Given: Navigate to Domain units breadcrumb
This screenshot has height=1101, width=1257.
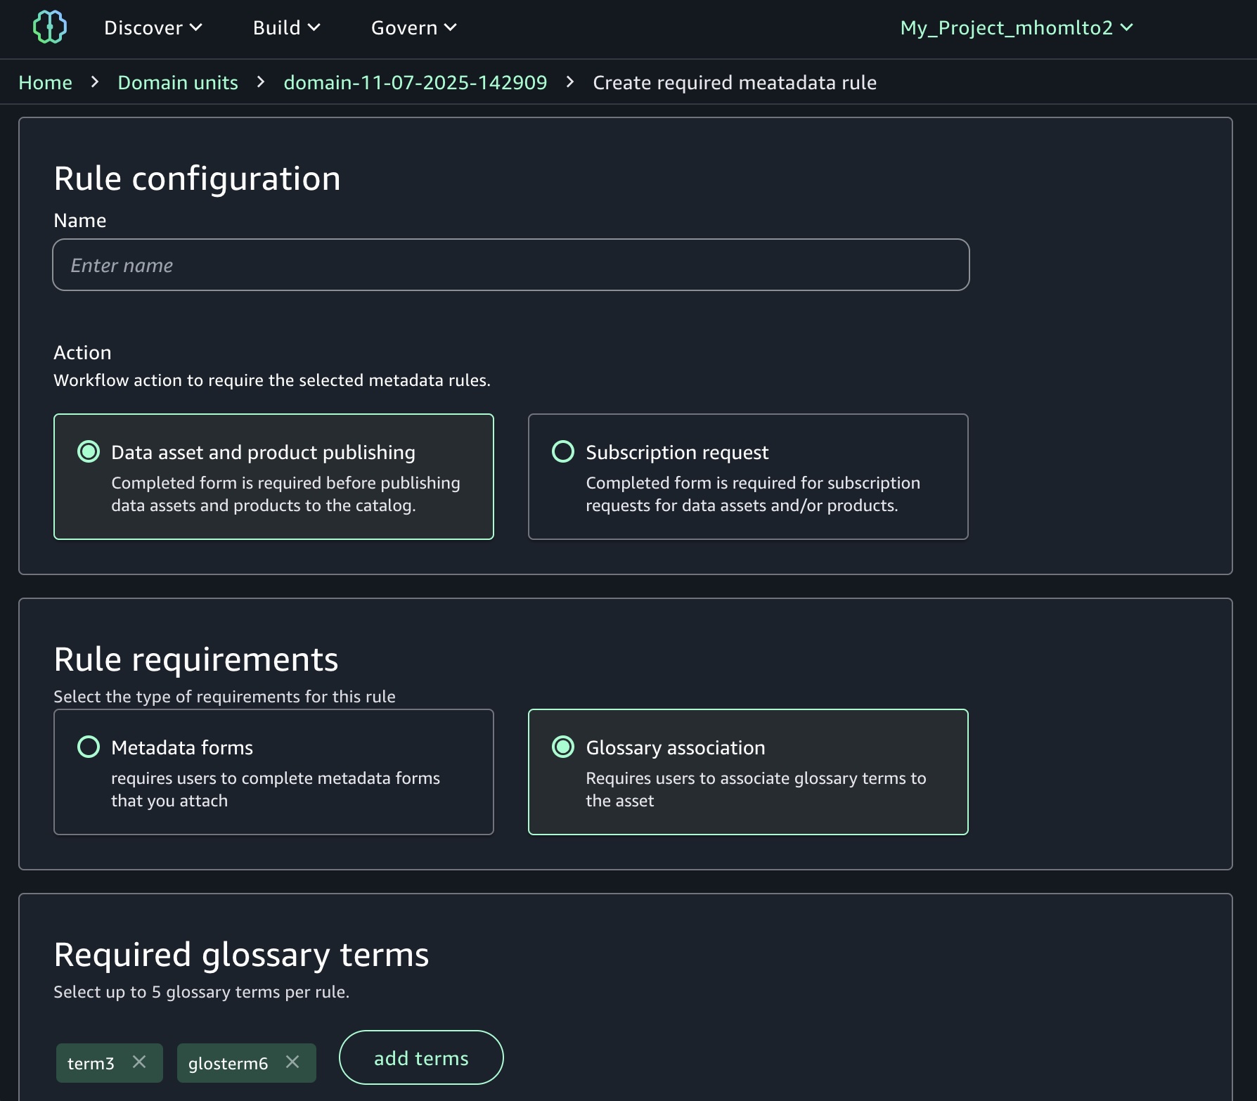Looking at the screenshot, I should (x=178, y=82).
